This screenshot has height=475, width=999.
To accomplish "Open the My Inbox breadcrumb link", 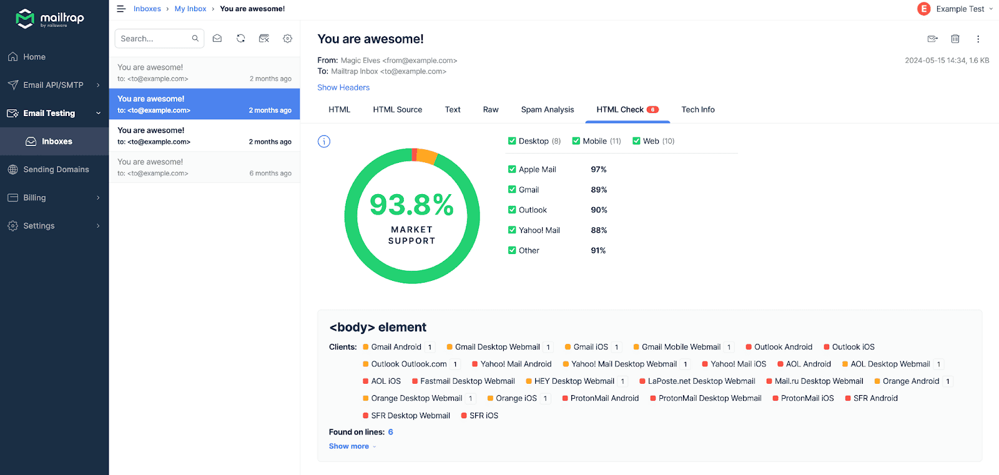I will 190,9.
